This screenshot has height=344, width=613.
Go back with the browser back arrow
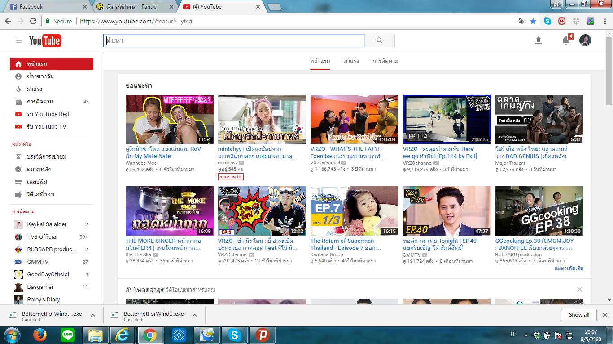[x=9, y=21]
